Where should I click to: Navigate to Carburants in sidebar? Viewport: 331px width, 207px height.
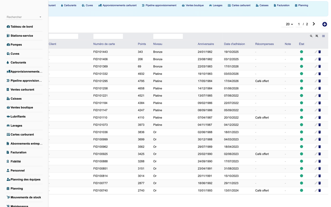tap(16, 63)
